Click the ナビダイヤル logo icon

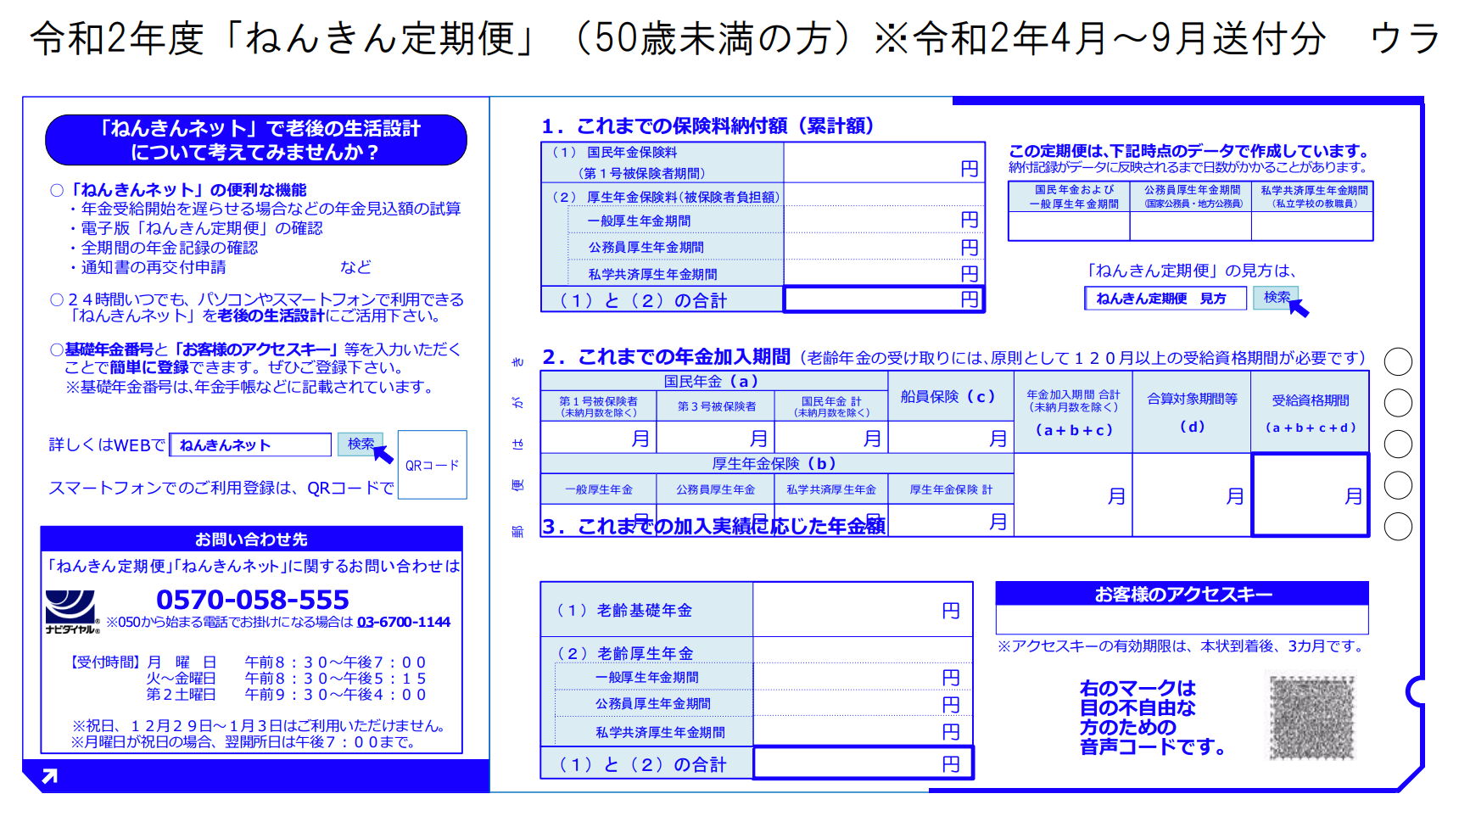(x=72, y=612)
